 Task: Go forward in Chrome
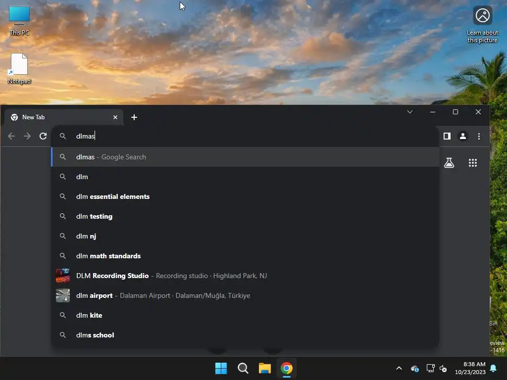27,136
